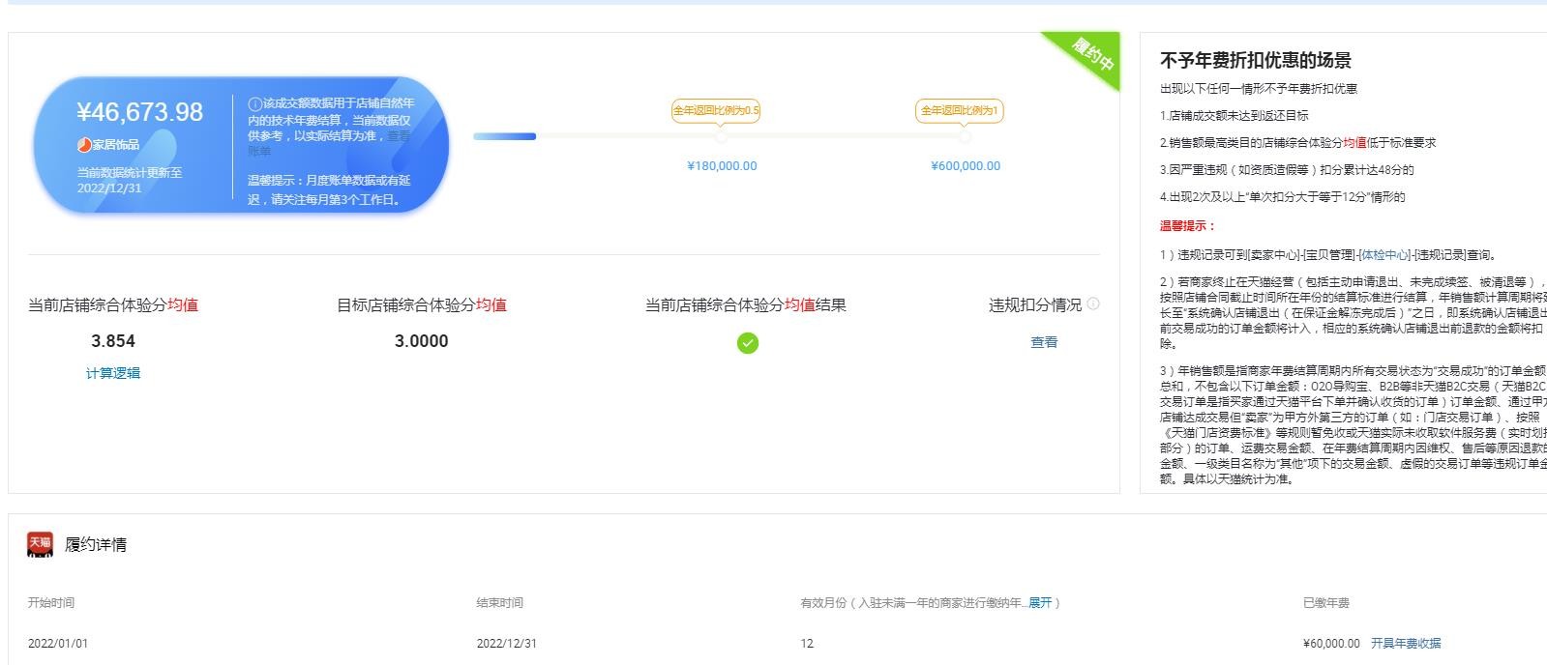Click the 家居饰品 category pie icon

[x=84, y=145]
